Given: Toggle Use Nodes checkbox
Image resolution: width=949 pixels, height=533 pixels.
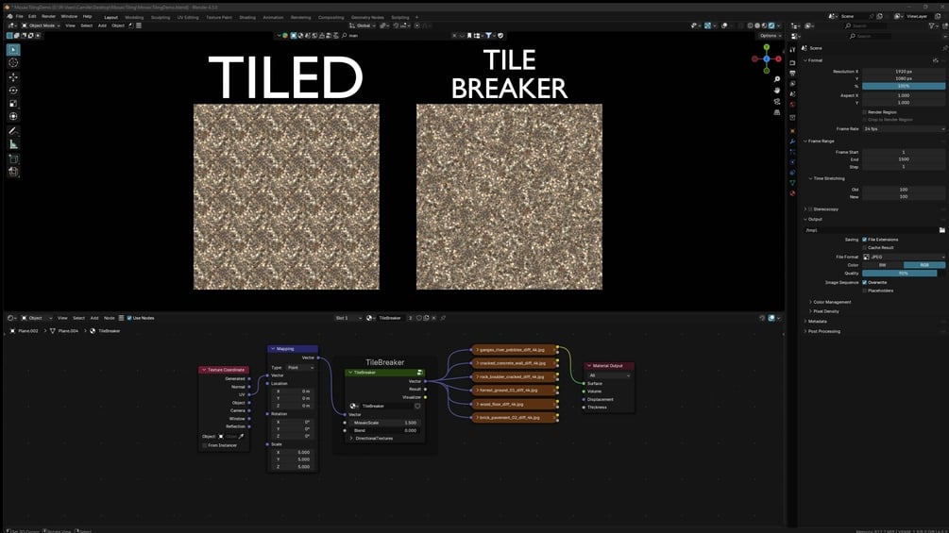Looking at the screenshot, I should tap(129, 318).
